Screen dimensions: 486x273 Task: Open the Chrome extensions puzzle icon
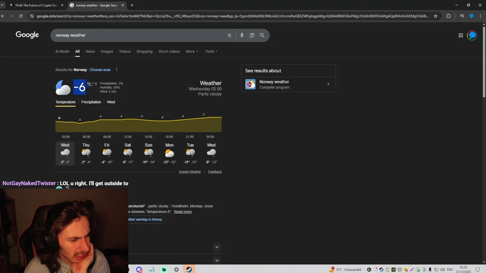pyautogui.click(x=448, y=16)
